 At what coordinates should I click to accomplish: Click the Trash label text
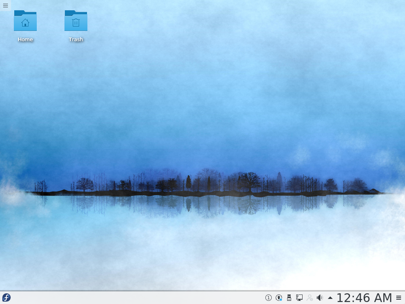pyautogui.click(x=76, y=39)
